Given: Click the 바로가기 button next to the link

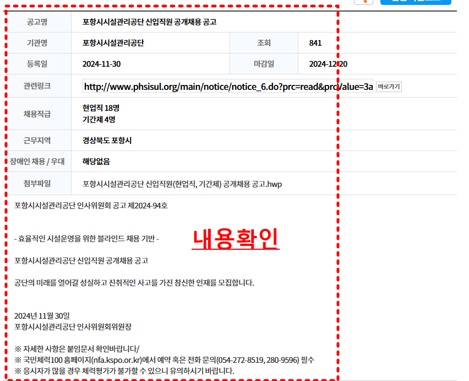Looking at the screenshot, I should tap(389, 87).
